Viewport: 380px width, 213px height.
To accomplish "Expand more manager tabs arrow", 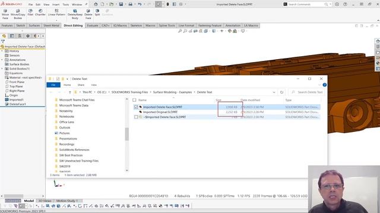I will click(x=43, y=35).
